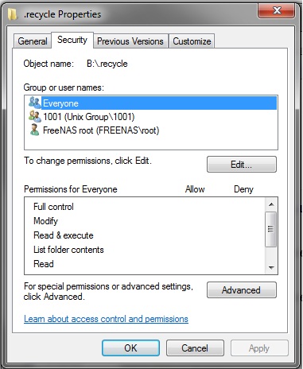Close the .recycle Properties dialog

pyautogui.click(x=277, y=10)
